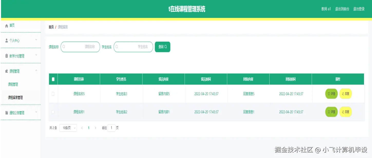The height and width of the screenshot is (158, 372).
Task: Check the 课程名称5 row checkbox
Action: (x=53, y=94)
